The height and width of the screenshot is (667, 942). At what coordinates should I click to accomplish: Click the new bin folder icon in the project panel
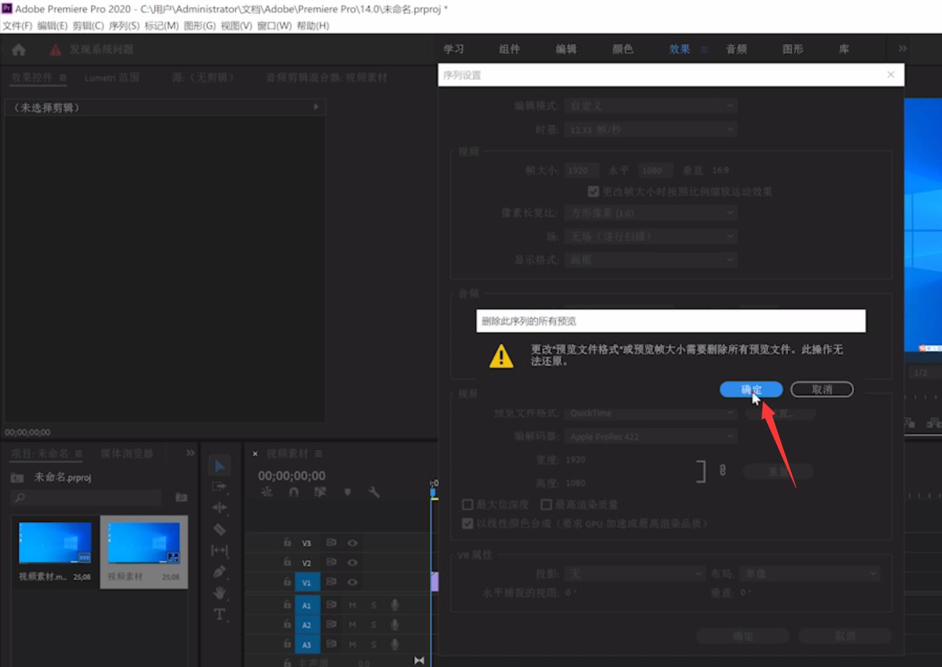(x=181, y=497)
